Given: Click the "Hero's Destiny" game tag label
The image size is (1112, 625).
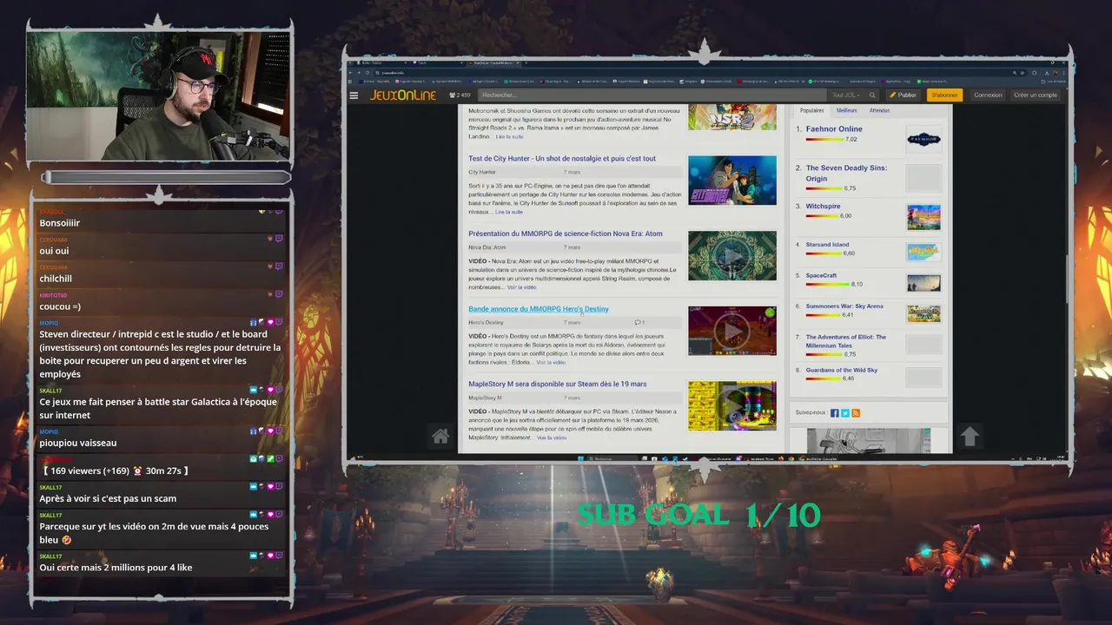Looking at the screenshot, I should coord(486,323).
